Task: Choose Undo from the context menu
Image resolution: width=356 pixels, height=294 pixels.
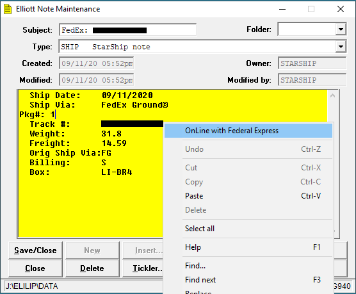Action: click(x=248, y=149)
